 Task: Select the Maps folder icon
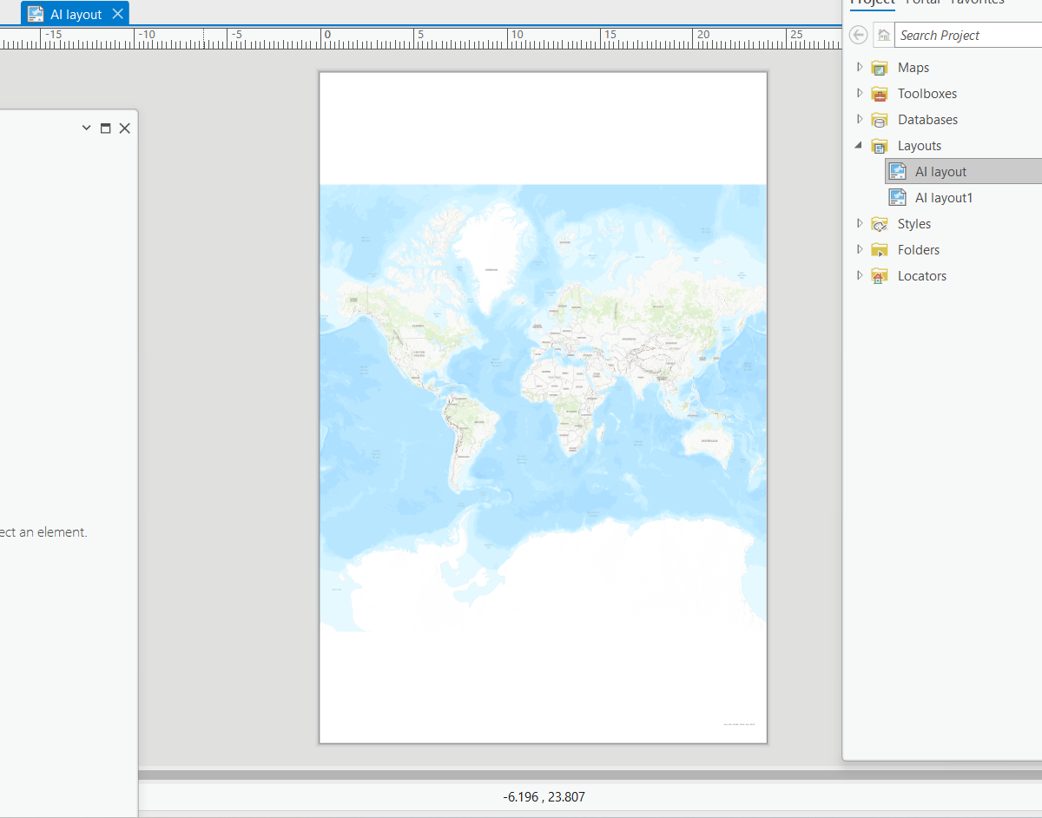(881, 67)
